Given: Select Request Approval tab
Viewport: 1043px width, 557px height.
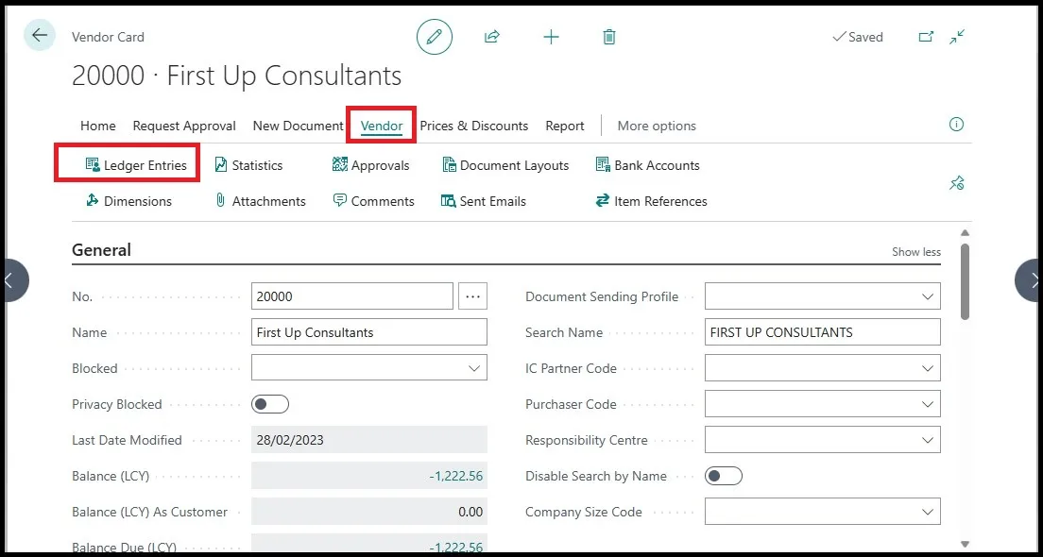Looking at the screenshot, I should [184, 126].
